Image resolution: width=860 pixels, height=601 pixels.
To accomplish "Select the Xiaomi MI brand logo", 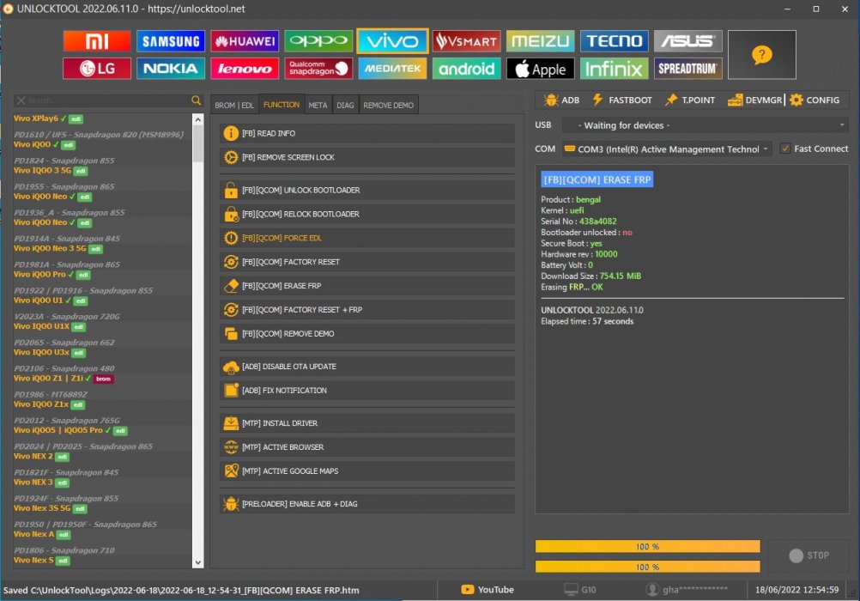I will coord(96,41).
